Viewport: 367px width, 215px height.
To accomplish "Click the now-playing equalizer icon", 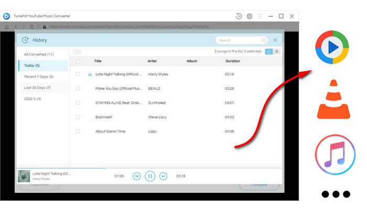I will pyautogui.click(x=90, y=74).
